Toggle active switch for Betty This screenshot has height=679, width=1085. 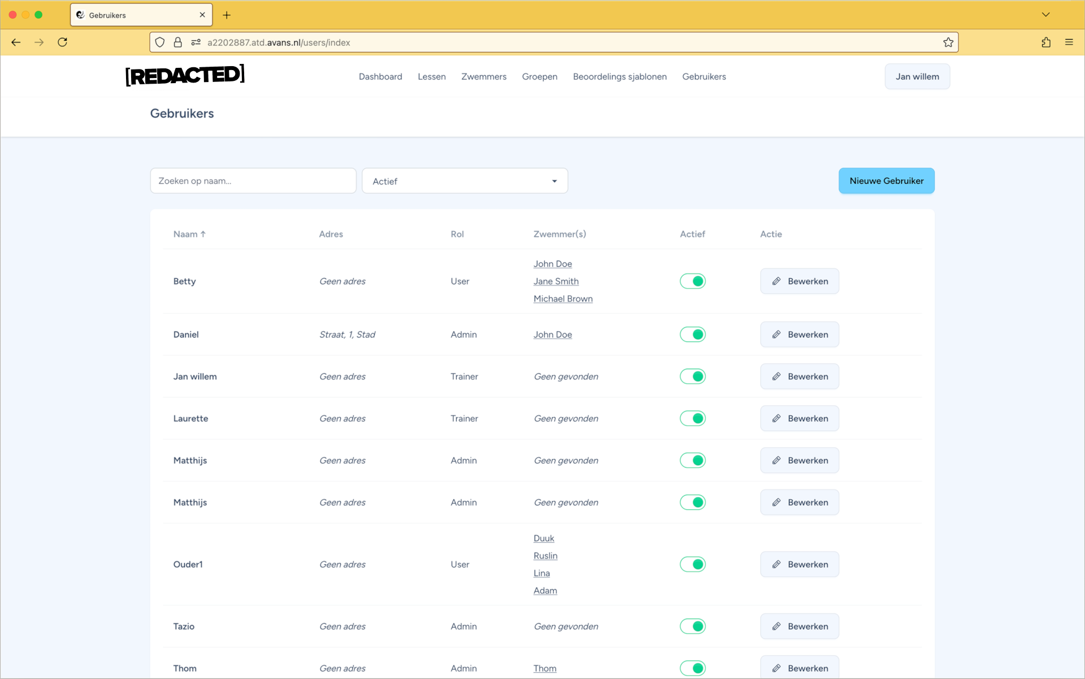tap(692, 281)
